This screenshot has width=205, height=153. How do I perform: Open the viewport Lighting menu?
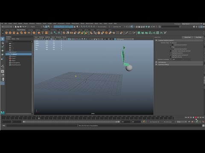click(x=47, y=37)
